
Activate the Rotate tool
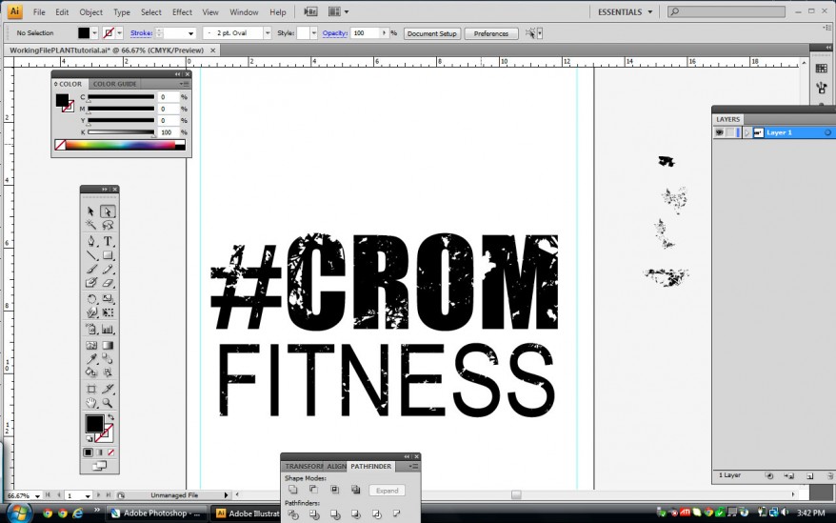pos(91,299)
